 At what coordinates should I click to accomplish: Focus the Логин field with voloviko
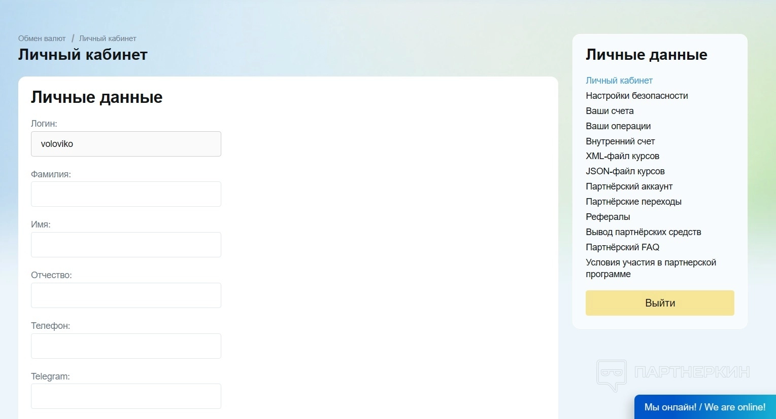(x=126, y=144)
